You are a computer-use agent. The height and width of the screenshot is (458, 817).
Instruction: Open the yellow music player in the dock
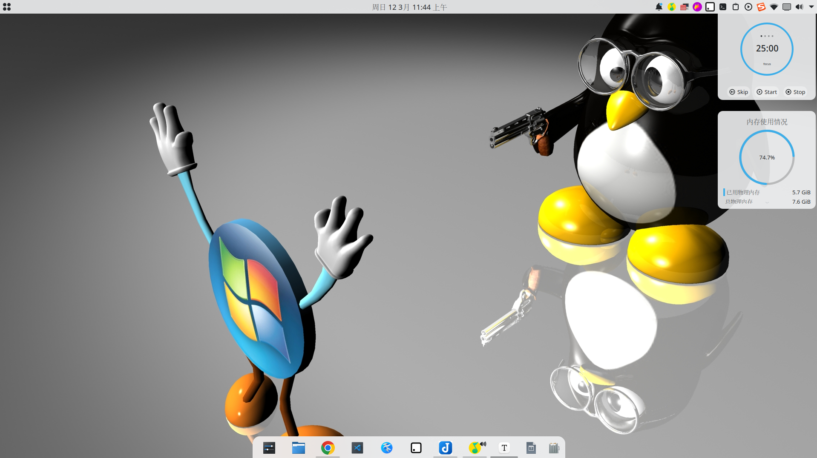[475, 448]
